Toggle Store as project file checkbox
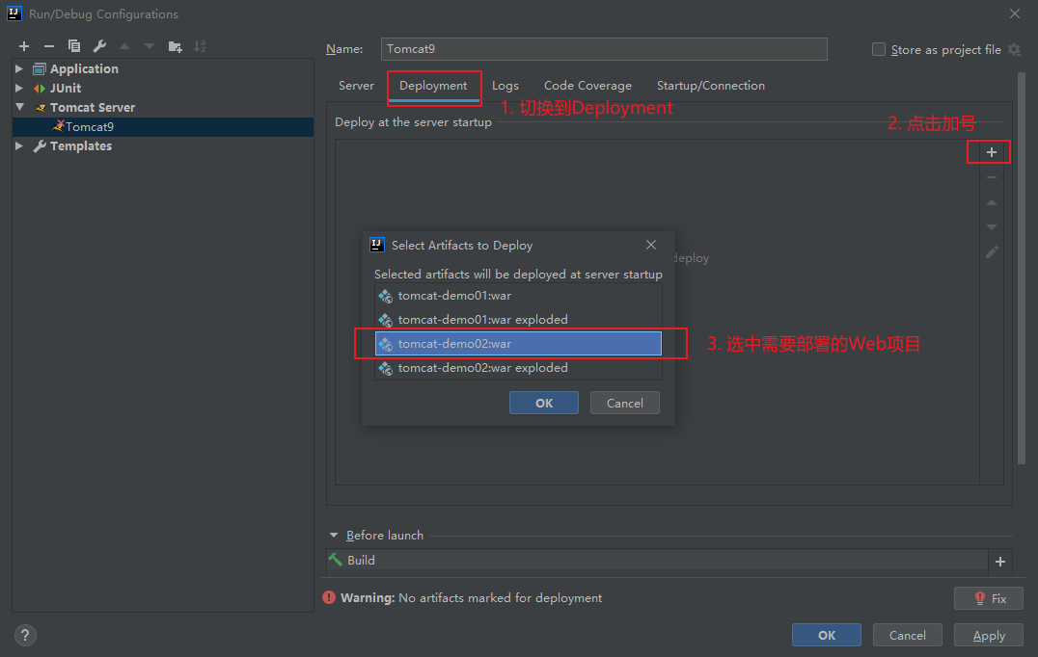This screenshot has height=657, width=1038. 879,49
